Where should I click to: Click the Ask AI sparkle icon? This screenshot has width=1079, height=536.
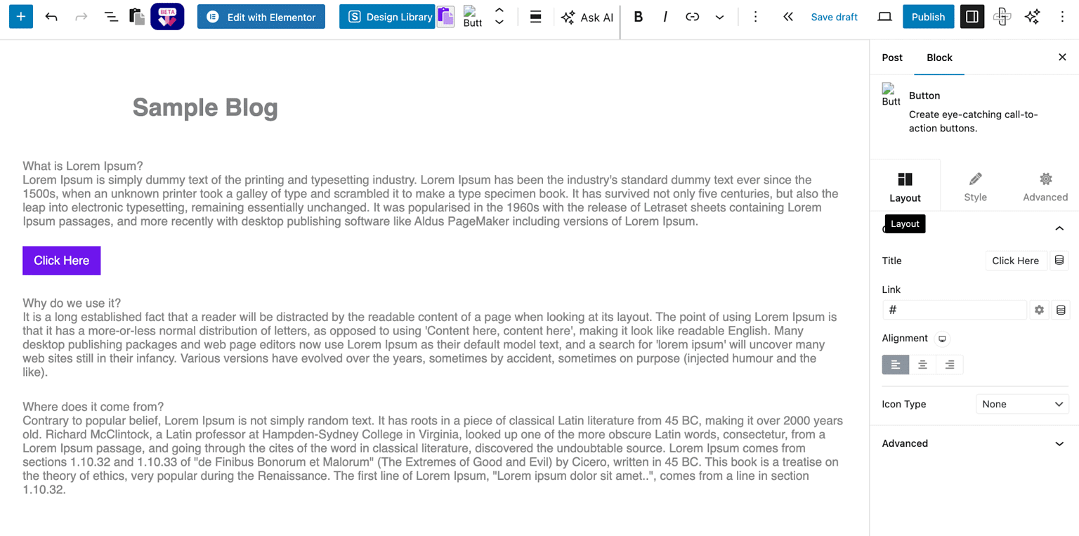click(x=568, y=16)
